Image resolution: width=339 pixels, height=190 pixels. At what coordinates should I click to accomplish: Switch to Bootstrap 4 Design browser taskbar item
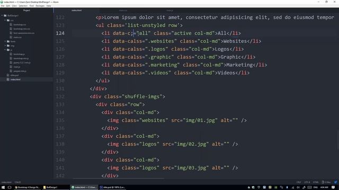pyautogui.click(x=27, y=187)
